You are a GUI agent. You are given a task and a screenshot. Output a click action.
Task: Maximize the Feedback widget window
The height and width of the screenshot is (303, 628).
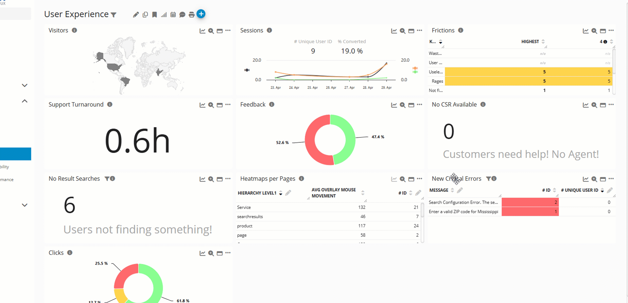(x=411, y=105)
